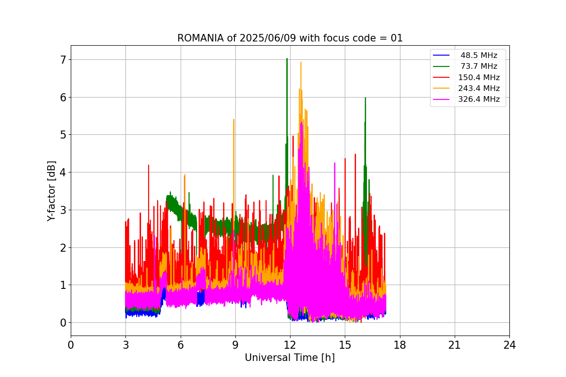Click x-axis tick label 21
The height and width of the screenshot is (377, 566).
coord(455,345)
